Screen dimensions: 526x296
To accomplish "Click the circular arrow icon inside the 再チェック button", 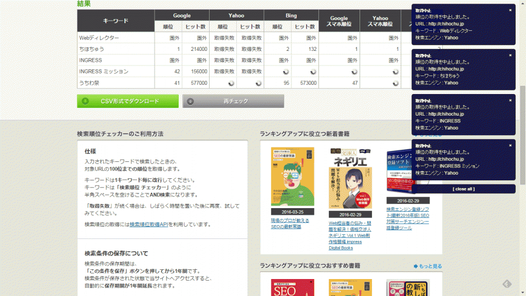I will 190,101.
